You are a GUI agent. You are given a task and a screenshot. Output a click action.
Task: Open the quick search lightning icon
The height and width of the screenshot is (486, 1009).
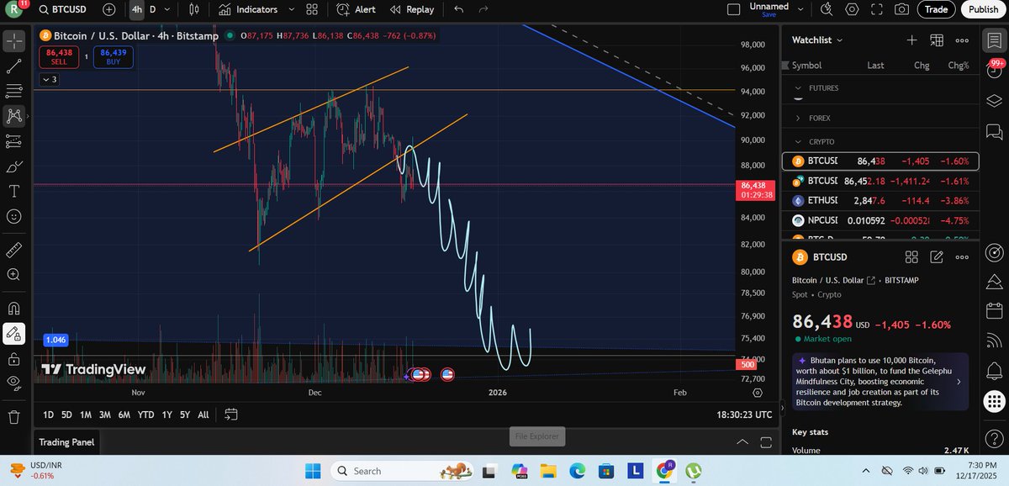pos(827,9)
